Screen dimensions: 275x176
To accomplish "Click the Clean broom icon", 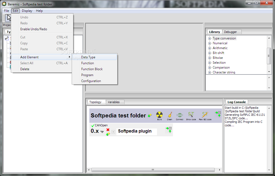I will pos(170,115).
